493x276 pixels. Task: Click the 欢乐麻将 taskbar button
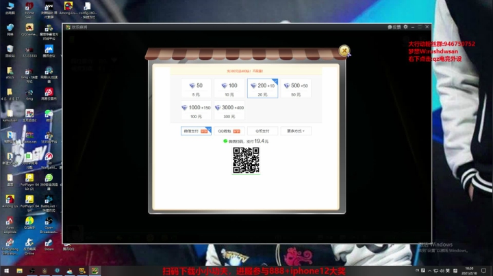[95, 271]
